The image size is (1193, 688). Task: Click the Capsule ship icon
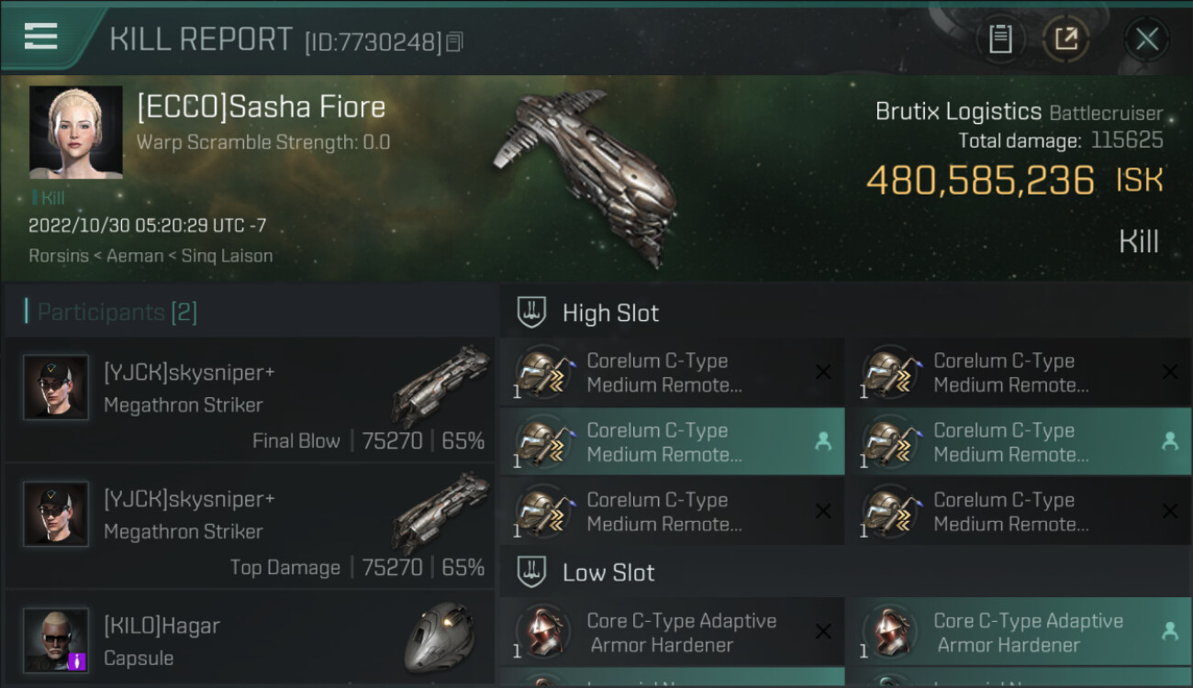coord(440,638)
